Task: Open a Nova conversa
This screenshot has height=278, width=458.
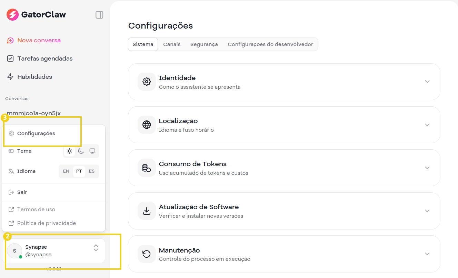Action: click(33, 40)
